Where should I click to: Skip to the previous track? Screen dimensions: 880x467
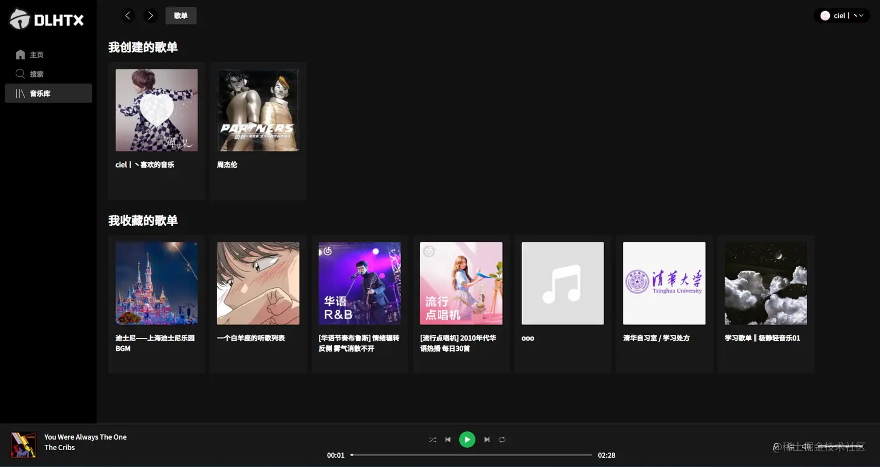coord(448,440)
